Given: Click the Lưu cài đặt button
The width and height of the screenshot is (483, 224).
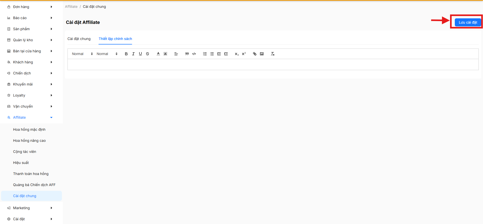Looking at the screenshot, I should 468,22.
